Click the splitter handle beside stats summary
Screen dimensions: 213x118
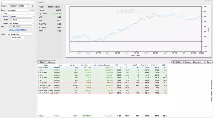[64, 31]
